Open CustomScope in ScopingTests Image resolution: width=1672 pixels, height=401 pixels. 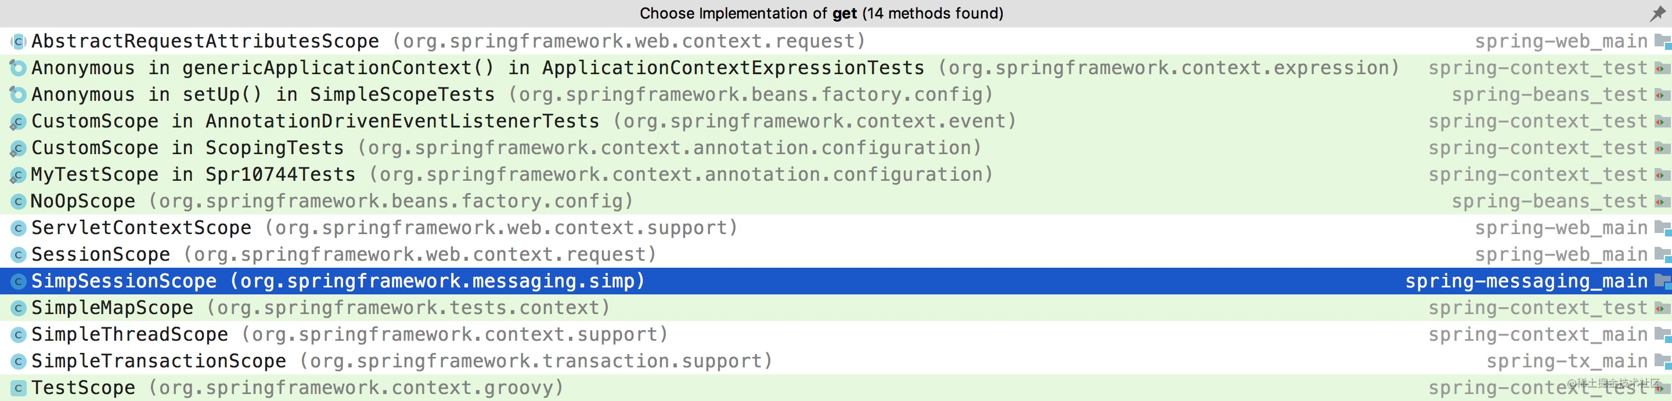pyautogui.click(x=836, y=148)
